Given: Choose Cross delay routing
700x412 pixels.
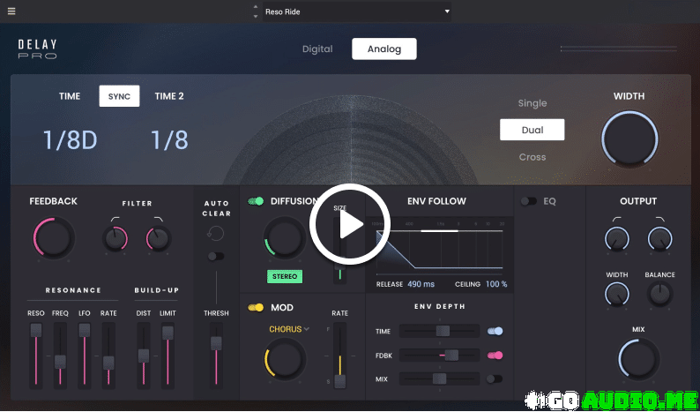Looking at the screenshot, I should [x=532, y=157].
